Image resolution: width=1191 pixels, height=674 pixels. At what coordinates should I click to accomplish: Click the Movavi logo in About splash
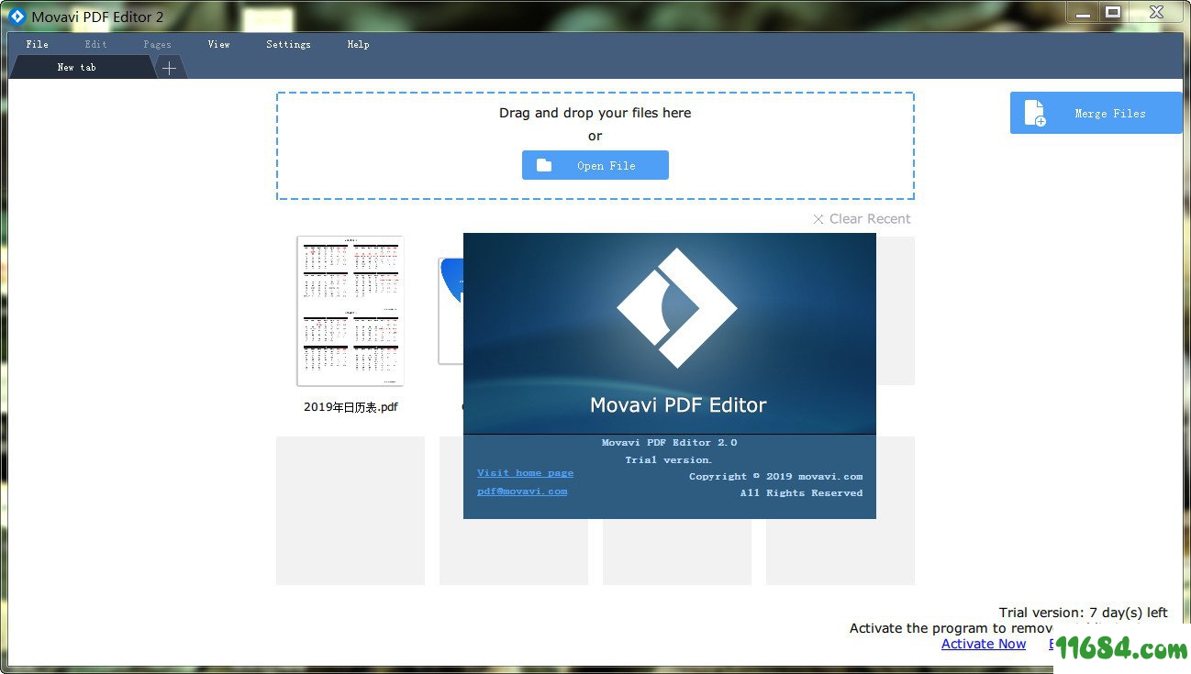coord(677,308)
